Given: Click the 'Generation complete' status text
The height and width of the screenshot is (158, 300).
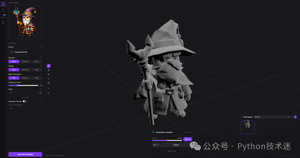Looking at the screenshot, I should 164,132.
